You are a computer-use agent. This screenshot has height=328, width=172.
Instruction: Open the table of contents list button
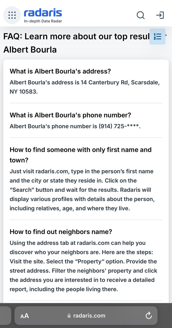tap(158, 36)
